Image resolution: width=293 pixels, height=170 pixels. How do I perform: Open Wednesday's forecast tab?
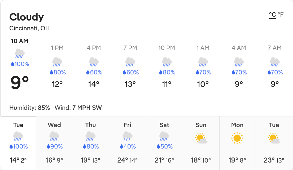coord(54,143)
